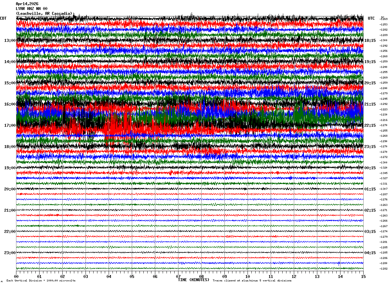
Task: Click DC offset value '-1276'
Action: click(x=384, y=199)
